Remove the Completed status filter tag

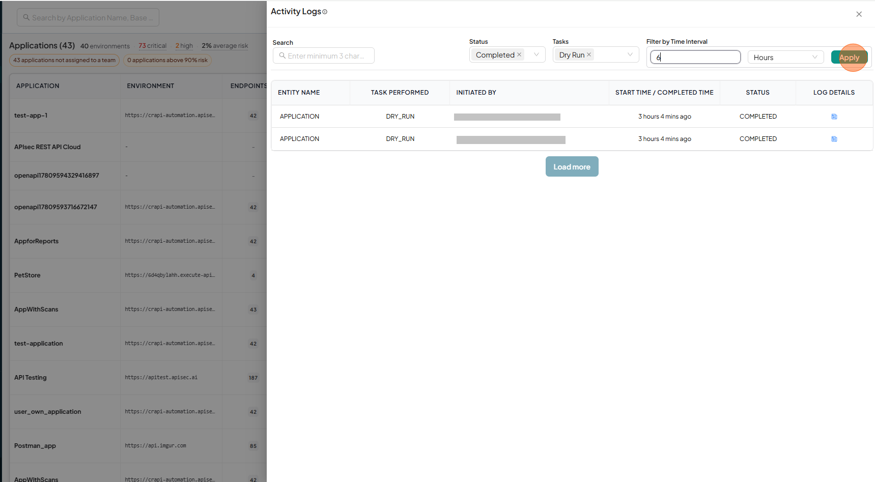(x=519, y=54)
